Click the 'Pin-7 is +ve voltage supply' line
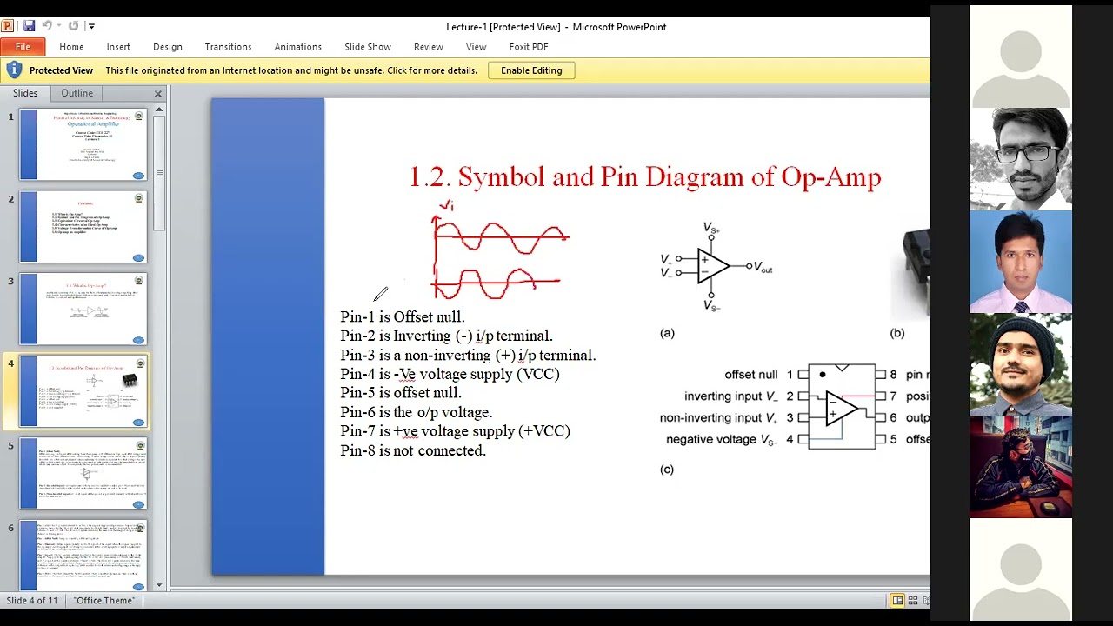1113x626 pixels. (x=456, y=432)
